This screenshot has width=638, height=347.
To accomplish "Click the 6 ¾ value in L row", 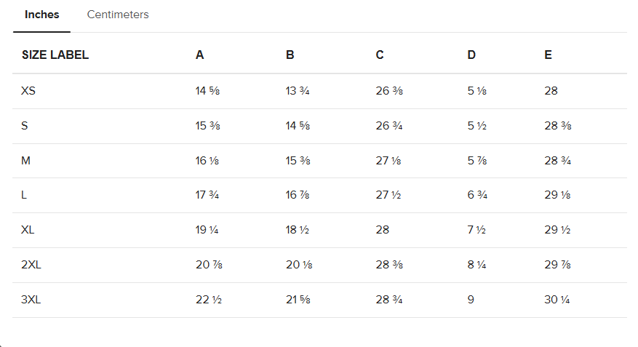I will pyautogui.click(x=477, y=195).
